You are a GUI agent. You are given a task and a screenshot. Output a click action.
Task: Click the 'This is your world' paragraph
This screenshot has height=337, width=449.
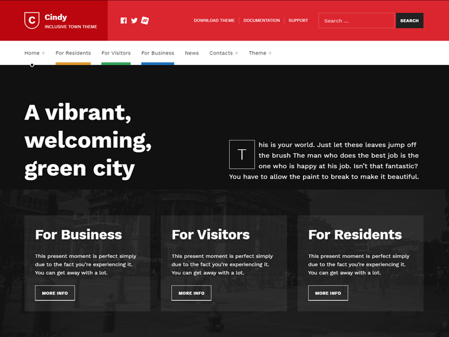324,161
